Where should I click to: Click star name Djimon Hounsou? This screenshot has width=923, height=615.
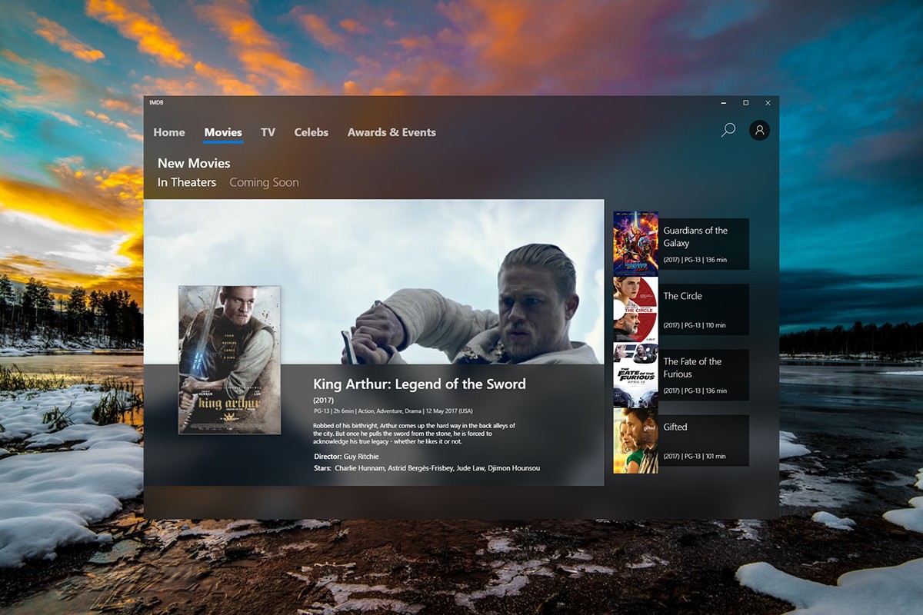515,468
